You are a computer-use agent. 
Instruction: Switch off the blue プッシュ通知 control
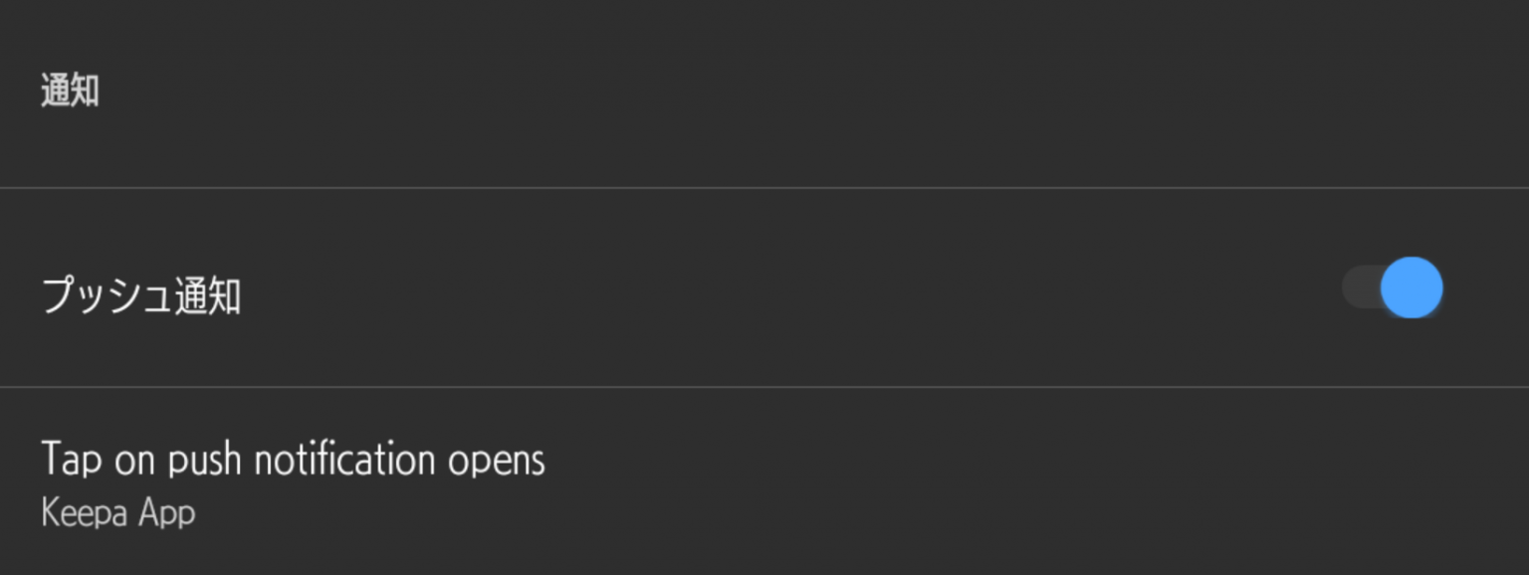(x=1393, y=287)
